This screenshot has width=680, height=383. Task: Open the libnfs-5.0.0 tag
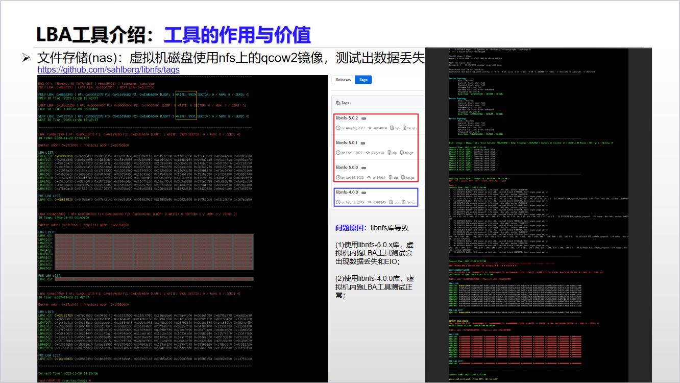[347, 167]
